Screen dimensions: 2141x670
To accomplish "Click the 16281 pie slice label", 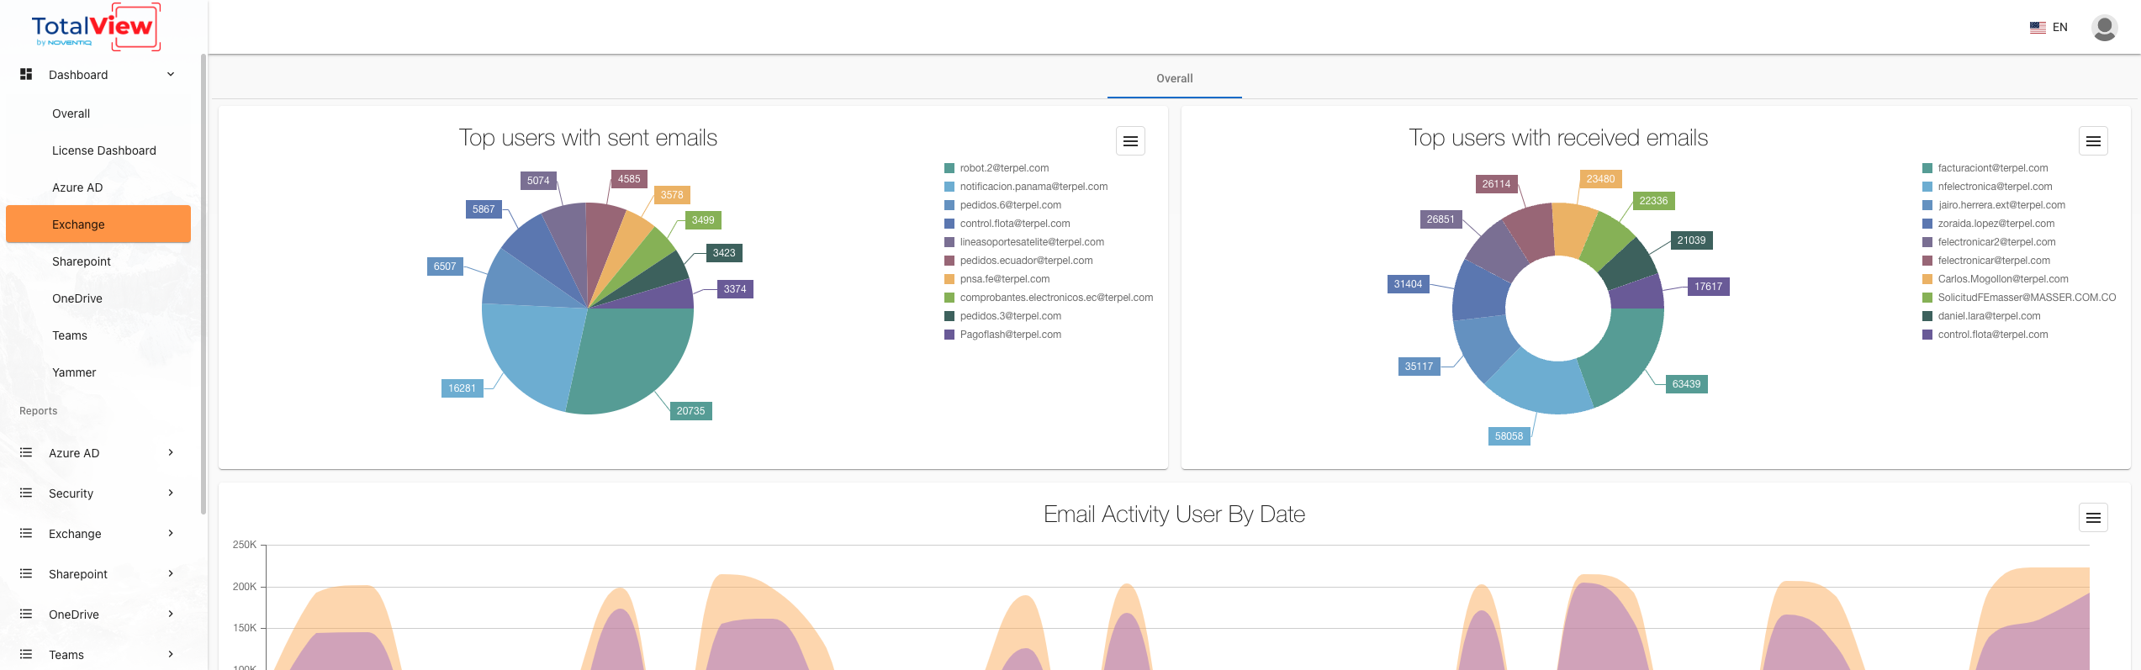I will coord(462,388).
